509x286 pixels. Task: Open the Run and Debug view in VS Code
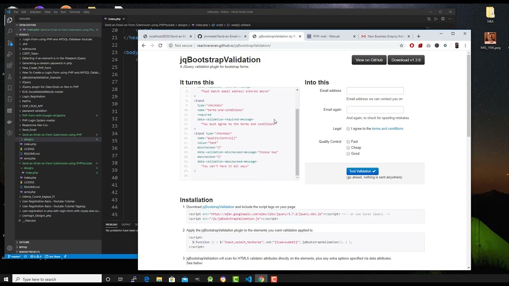tap(10, 54)
